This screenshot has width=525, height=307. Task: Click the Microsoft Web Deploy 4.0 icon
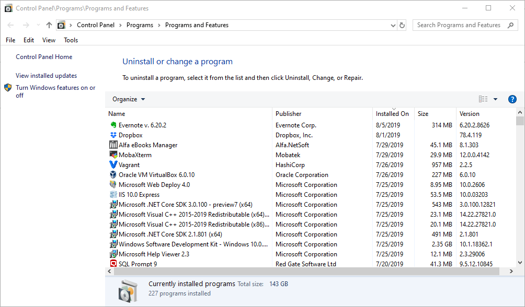point(113,185)
